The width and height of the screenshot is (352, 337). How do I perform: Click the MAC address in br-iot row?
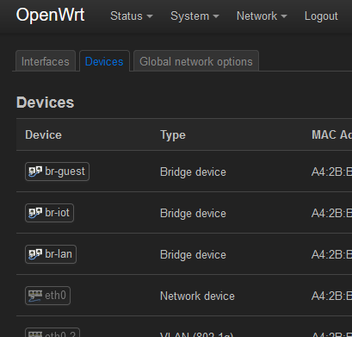pyautogui.click(x=331, y=214)
